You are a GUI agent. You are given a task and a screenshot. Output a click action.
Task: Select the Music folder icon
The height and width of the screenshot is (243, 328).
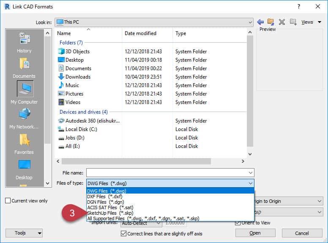coord(61,85)
